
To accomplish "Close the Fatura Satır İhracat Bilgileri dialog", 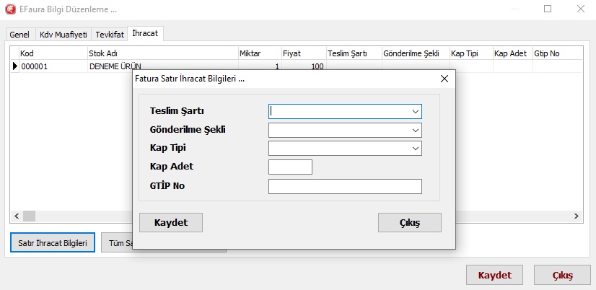I will [443, 78].
